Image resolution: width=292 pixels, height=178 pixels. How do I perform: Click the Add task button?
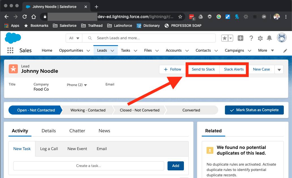tap(176, 166)
